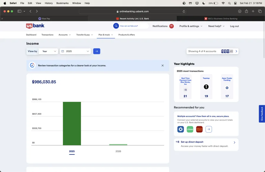The width and height of the screenshot is (265, 172).
Task: Click the Give feedback button
Action: pos(262,114)
